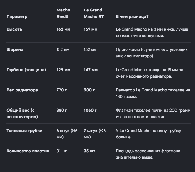Select the 'Вес радиатора' row label

(x=22, y=90)
